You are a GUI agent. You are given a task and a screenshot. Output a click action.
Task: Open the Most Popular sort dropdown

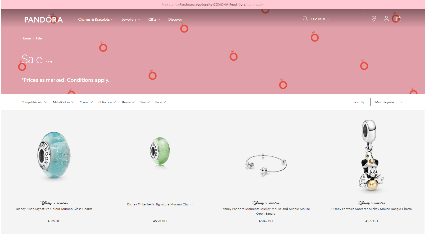[x=389, y=102]
